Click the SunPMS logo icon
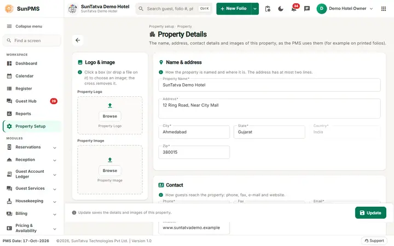 tap(9, 9)
